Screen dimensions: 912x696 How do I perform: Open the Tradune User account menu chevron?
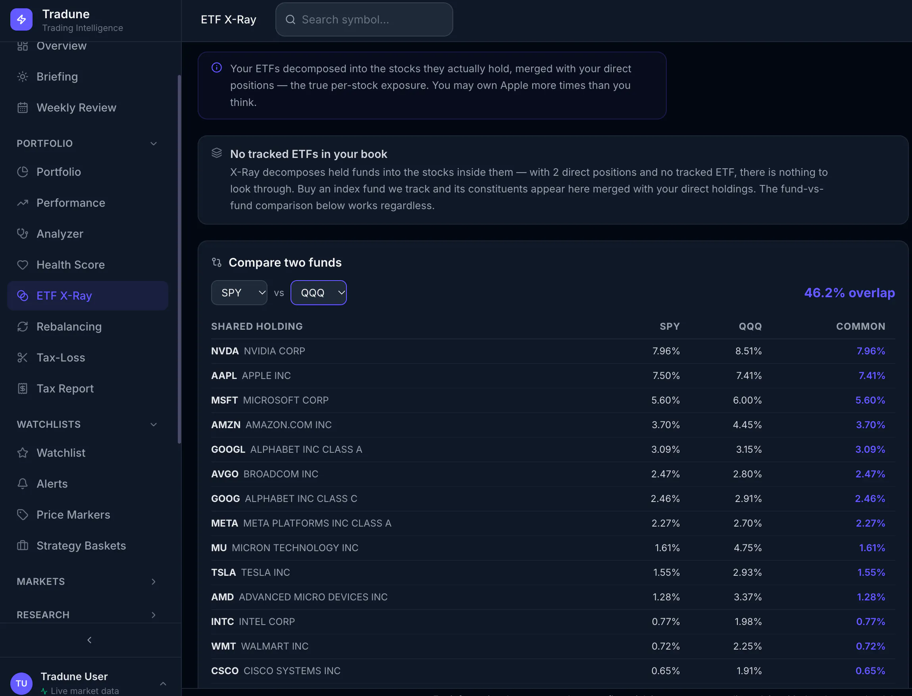pos(163,684)
